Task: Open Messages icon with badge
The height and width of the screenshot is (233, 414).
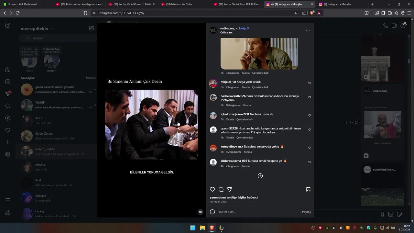Action: coord(8,94)
